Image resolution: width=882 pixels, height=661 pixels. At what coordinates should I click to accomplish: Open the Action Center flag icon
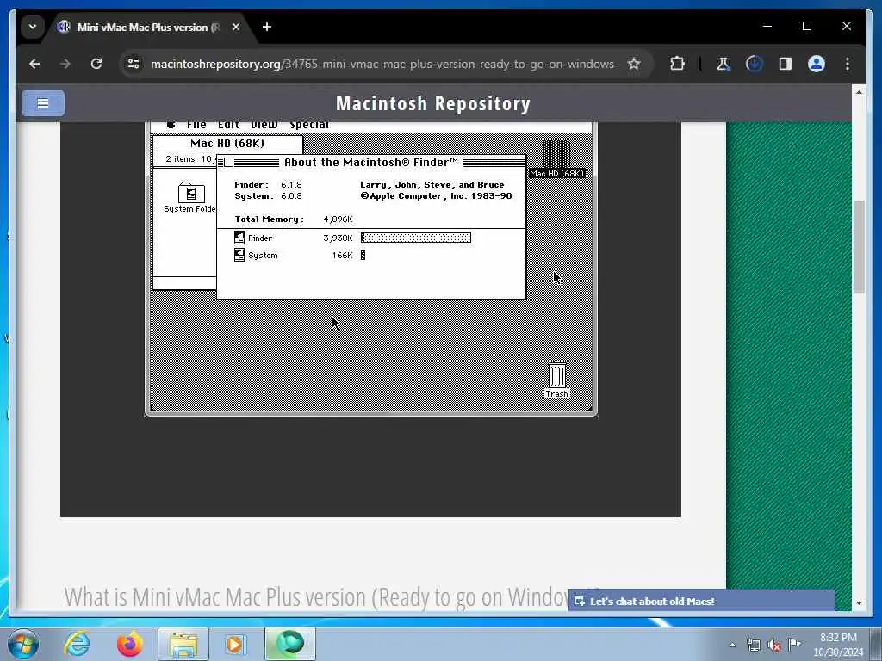tap(794, 644)
